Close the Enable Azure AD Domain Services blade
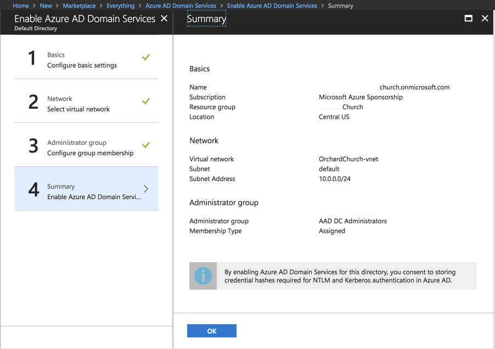Screen dimensions: 495x349 [x=164, y=19]
